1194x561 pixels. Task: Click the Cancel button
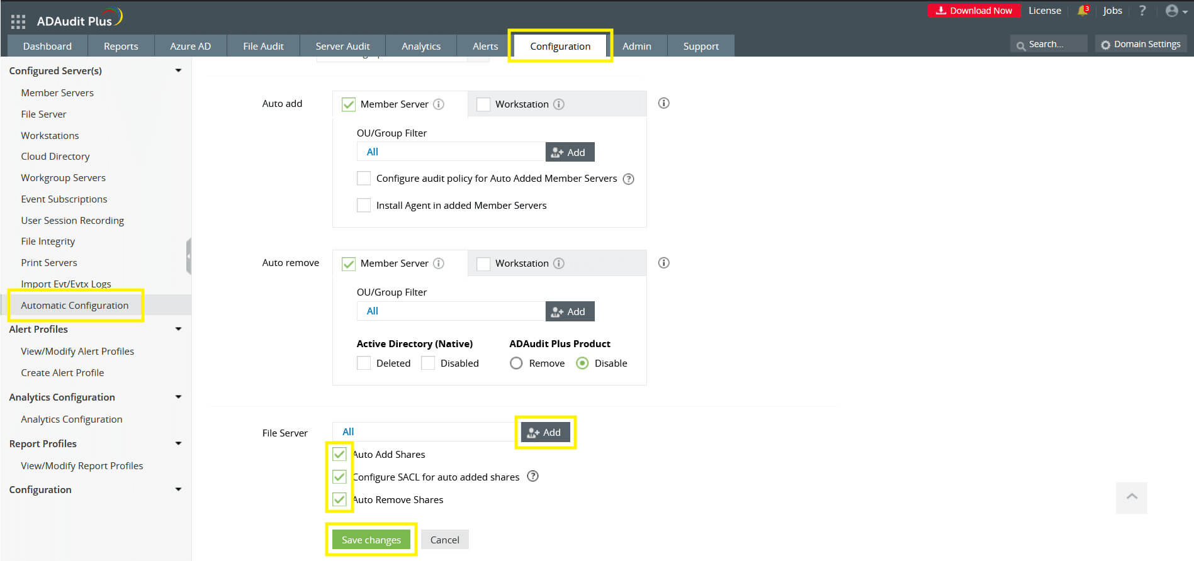[445, 540]
